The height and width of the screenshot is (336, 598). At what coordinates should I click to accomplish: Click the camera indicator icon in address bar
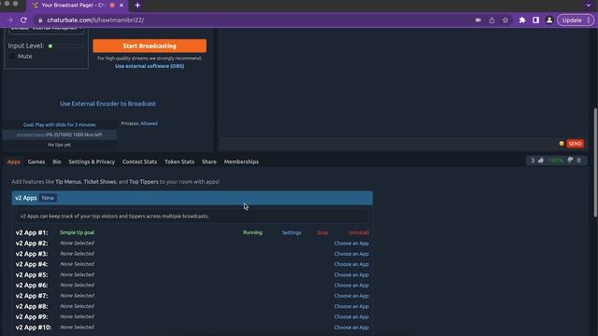pyautogui.click(x=477, y=21)
